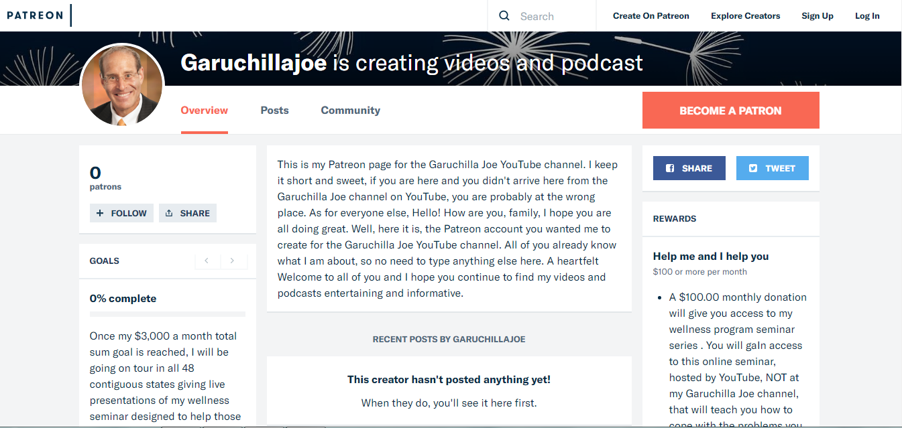Open Create On Patreon link
Image resolution: width=902 pixels, height=428 pixels.
[651, 16]
